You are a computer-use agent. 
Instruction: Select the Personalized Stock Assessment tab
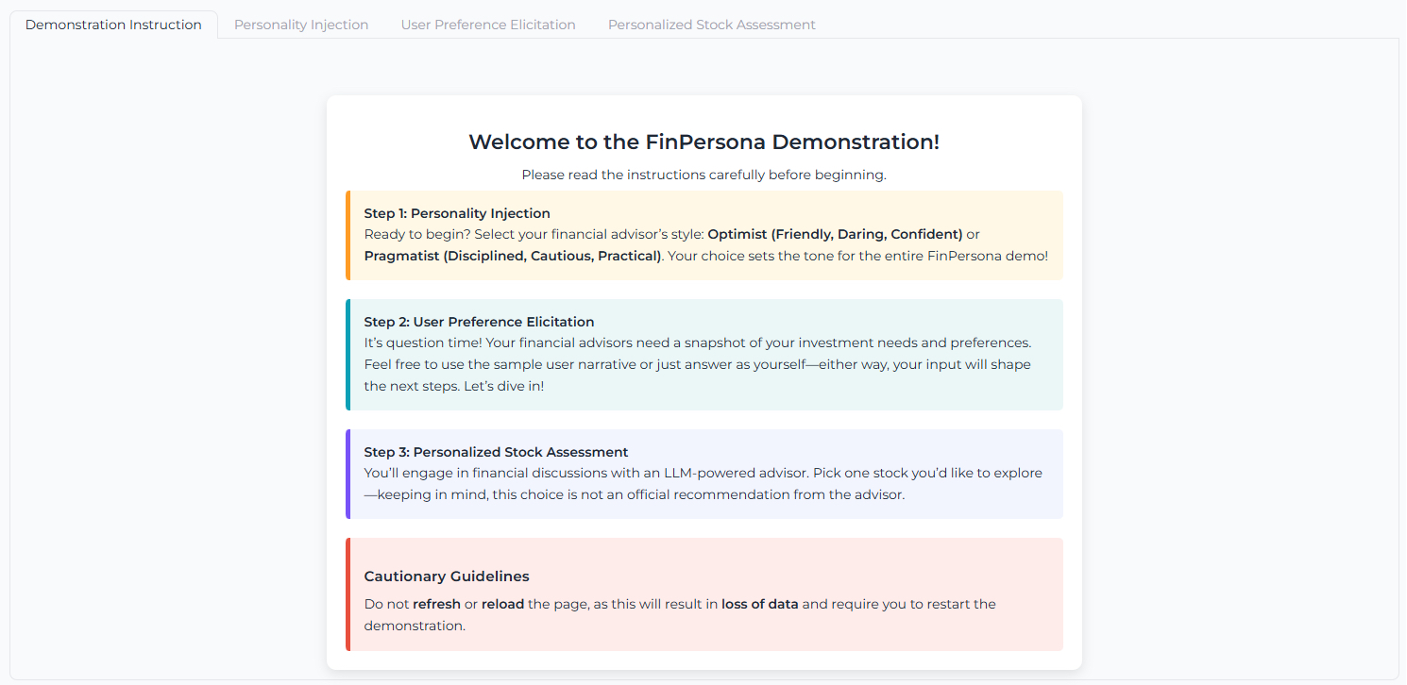[711, 25]
